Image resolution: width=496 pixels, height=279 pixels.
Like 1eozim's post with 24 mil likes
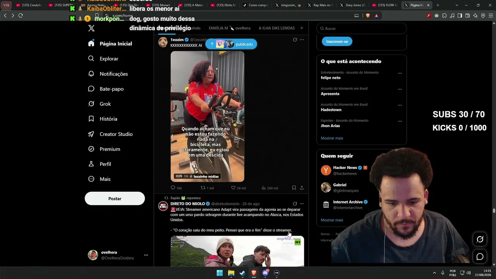tap(238, 188)
